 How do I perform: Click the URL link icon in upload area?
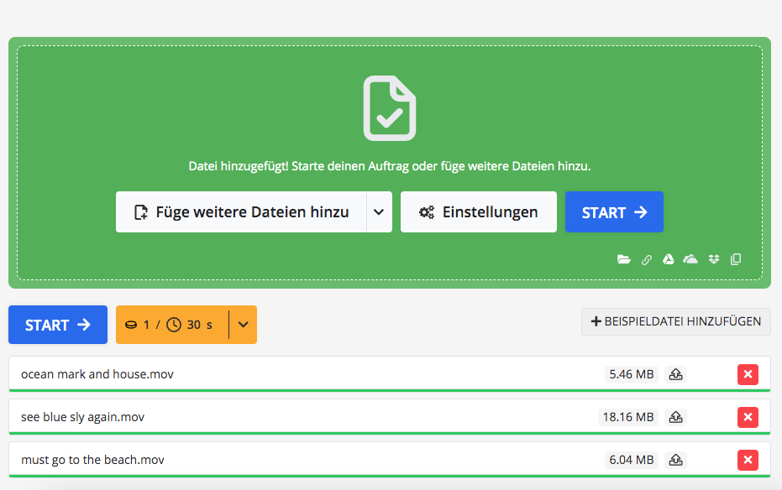(x=647, y=259)
